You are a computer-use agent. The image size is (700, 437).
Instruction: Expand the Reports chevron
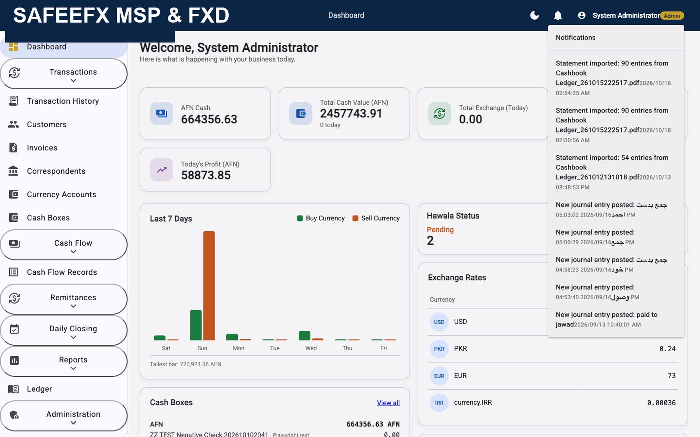[x=73, y=368]
